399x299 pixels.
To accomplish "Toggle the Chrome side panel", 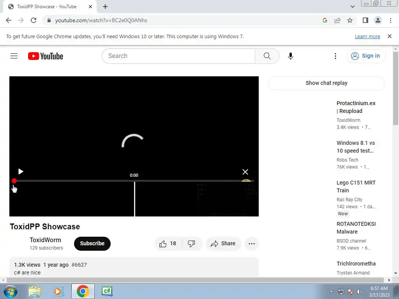I will 365,20.
